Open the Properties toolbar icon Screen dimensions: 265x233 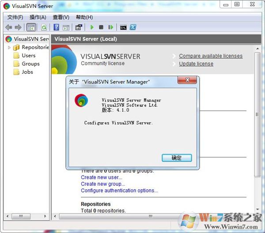pyautogui.click(x=79, y=27)
